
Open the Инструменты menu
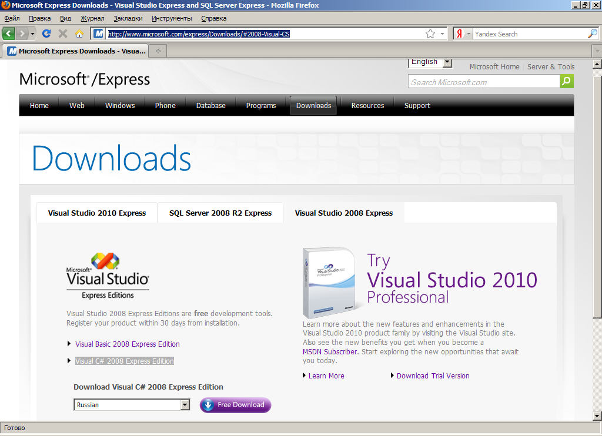click(x=172, y=18)
